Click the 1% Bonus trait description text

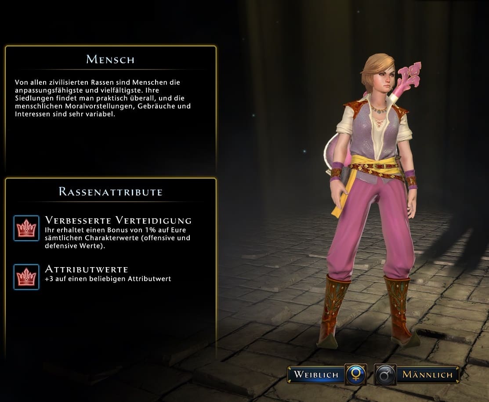click(x=117, y=238)
